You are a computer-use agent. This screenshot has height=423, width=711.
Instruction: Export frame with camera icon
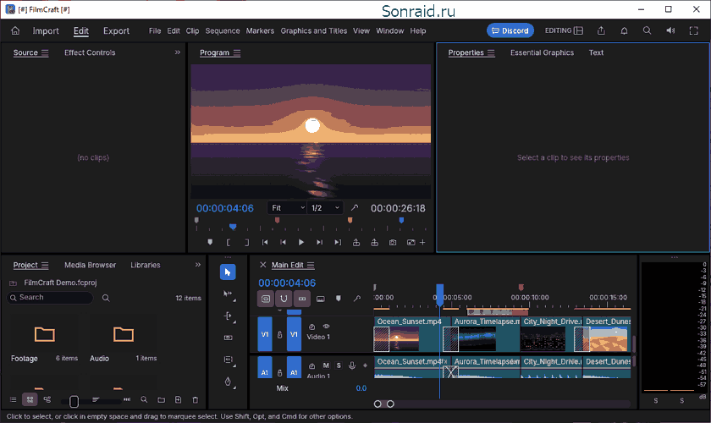coord(393,243)
